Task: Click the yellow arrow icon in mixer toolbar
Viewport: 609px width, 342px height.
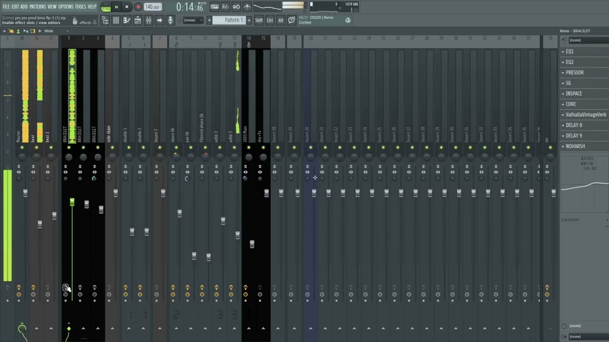Action: click(11, 31)
